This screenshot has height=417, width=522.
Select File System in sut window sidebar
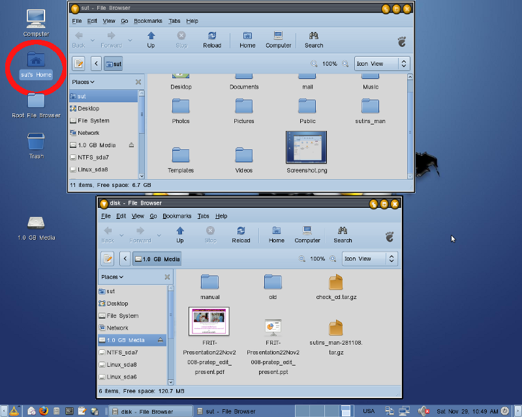tap(104, 121)
